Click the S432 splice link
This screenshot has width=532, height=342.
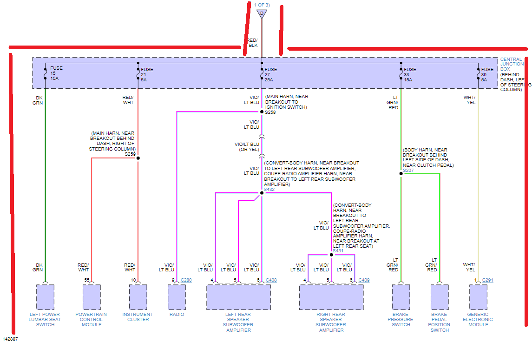pyautogui.click(x=269, y=189)
